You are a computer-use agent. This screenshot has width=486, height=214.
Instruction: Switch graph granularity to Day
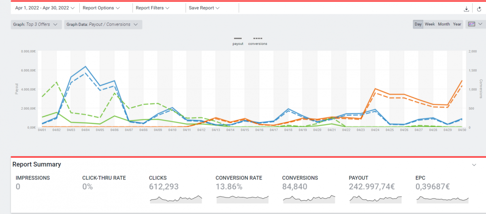point(418,24)
